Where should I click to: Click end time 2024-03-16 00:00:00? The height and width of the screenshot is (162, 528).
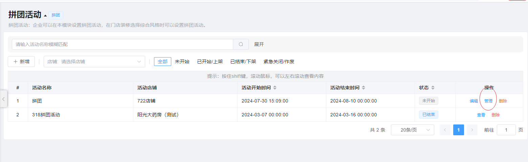point(353,115)
